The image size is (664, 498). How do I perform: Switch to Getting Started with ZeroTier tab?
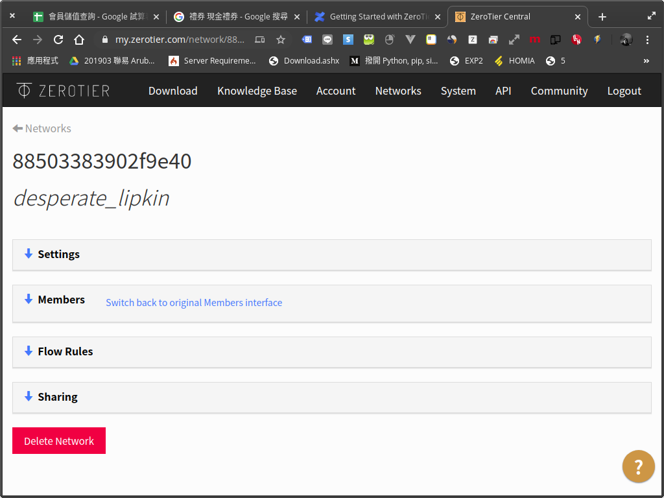(378, 17)
